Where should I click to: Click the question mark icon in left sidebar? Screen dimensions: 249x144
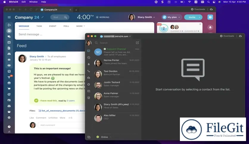tap(9, 127)
